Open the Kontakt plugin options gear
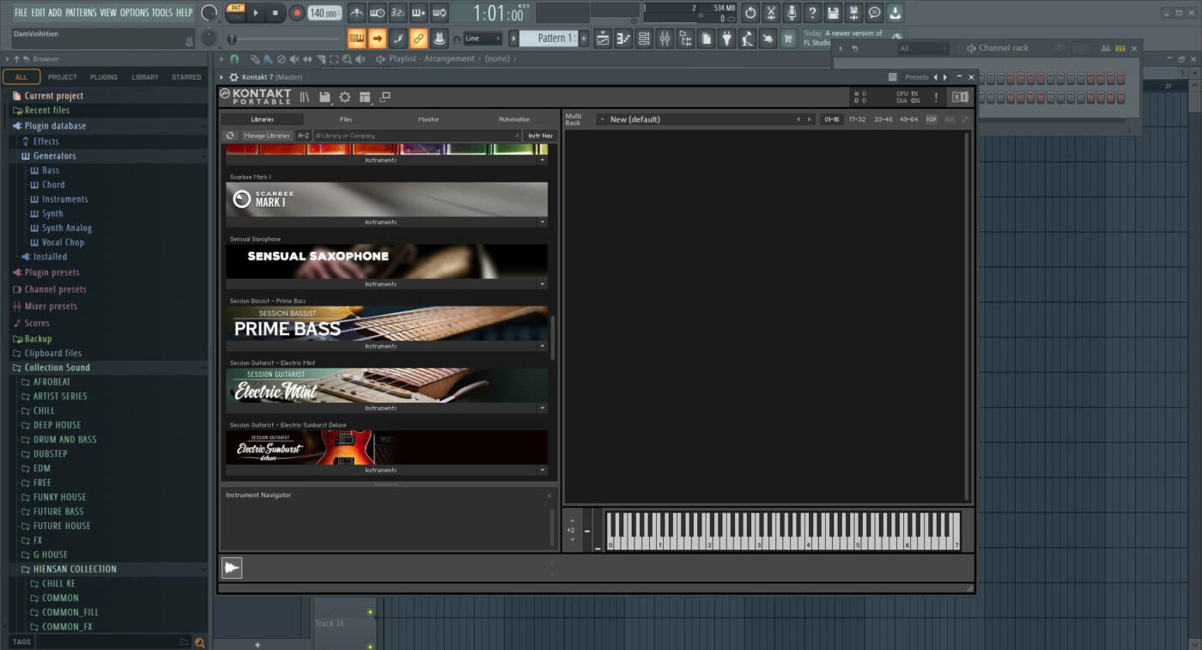1202x650 pixels. (x=233, y=77)
